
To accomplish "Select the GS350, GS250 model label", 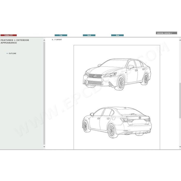I will pos(167,33).
